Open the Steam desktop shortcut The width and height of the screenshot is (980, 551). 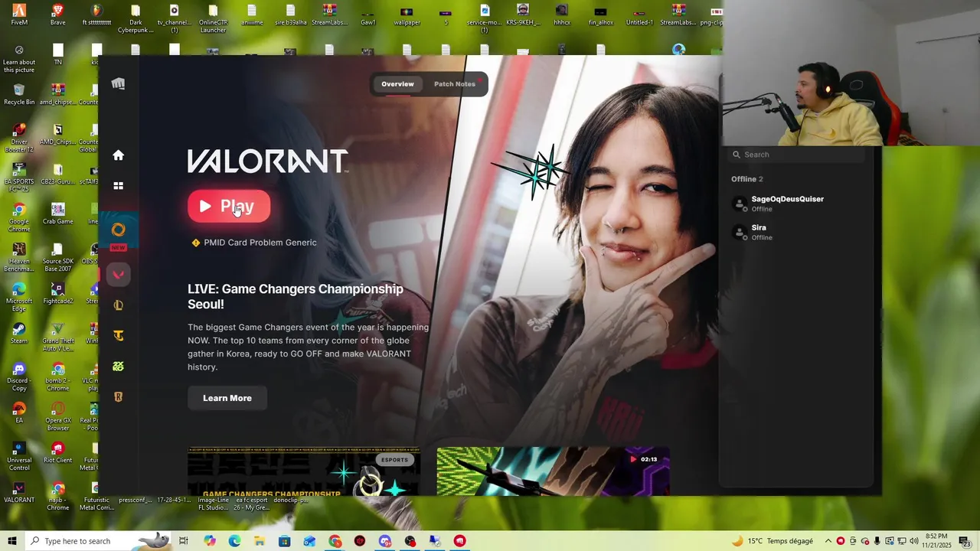point(19,334)
